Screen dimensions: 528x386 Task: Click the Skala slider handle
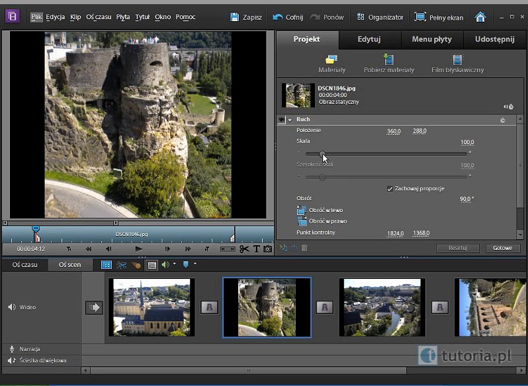(322, 154)
